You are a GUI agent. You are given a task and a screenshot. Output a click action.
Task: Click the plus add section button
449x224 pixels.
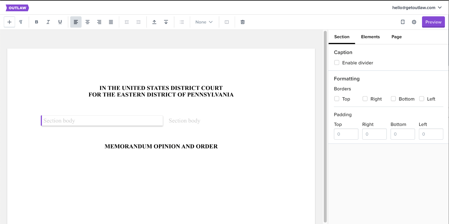click(9, 22)
